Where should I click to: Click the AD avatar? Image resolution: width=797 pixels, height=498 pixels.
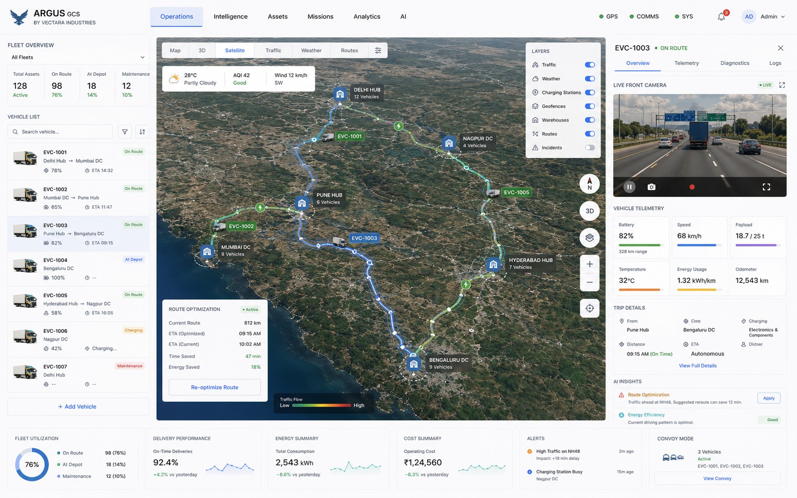[749, 17]
